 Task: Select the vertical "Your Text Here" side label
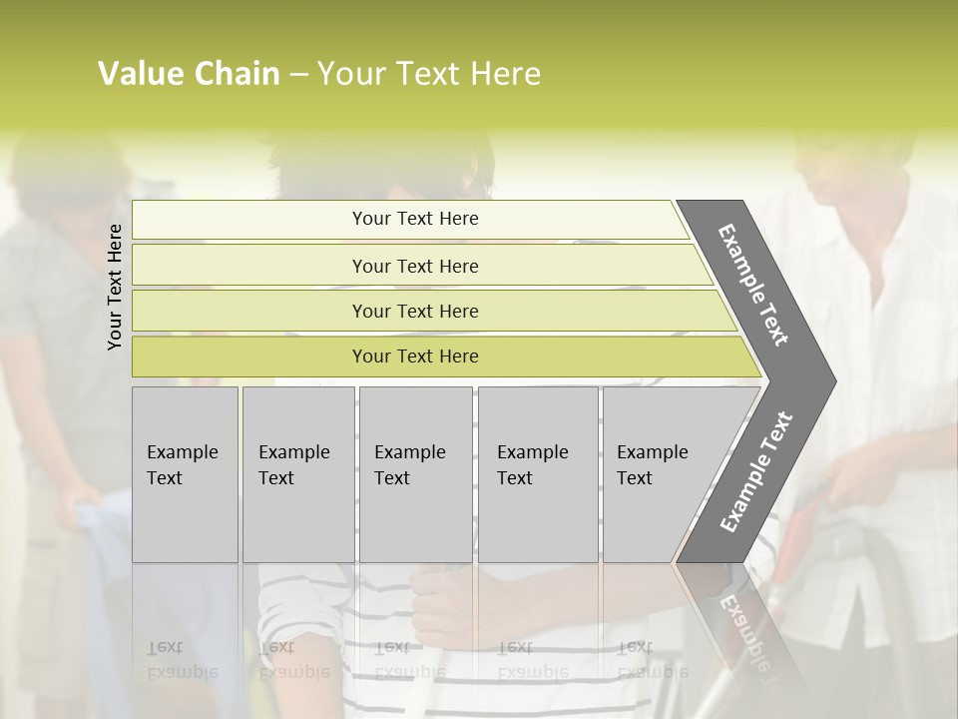115,287
